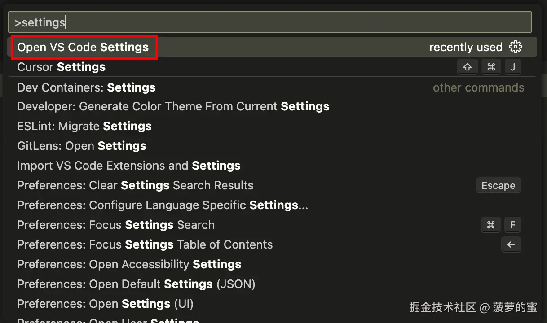Select Preferences: Open Settings (UI)
Image resolution: width=547 pixels, height=323 pixels.
tap(105, 304)
